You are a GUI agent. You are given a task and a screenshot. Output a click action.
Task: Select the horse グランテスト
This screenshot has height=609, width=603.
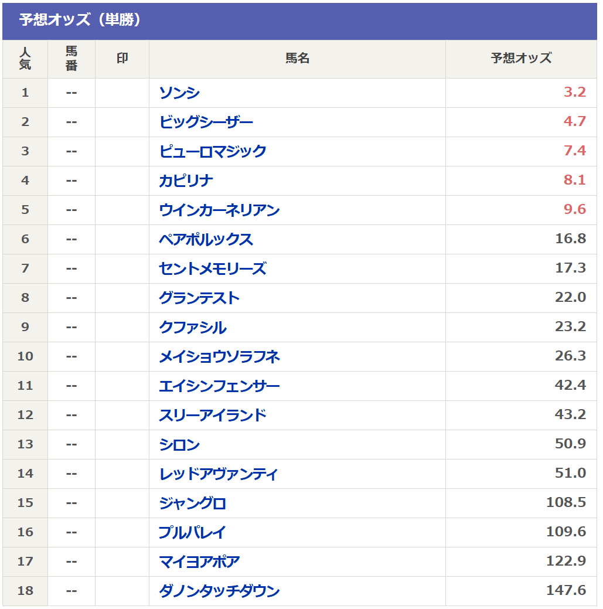[x=199, y=298]
